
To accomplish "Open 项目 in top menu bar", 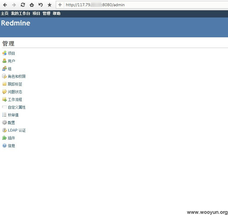I will (x=36, y=14).
